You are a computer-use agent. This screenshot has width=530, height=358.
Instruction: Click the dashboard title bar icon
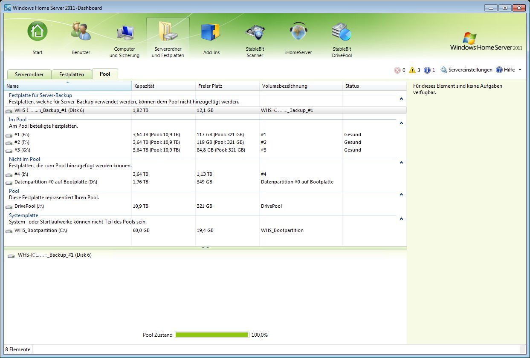tap(8, 8)
